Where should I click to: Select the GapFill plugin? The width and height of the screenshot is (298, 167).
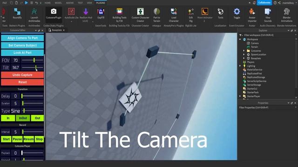pos(101,13)
